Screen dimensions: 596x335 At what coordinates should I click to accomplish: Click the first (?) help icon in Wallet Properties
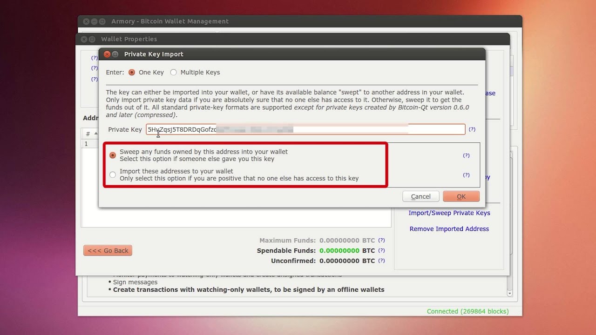tap(94, 58)
